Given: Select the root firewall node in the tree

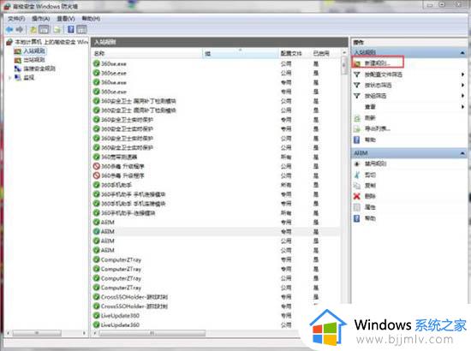Looking at the screenshot, I should click(47, 42).
